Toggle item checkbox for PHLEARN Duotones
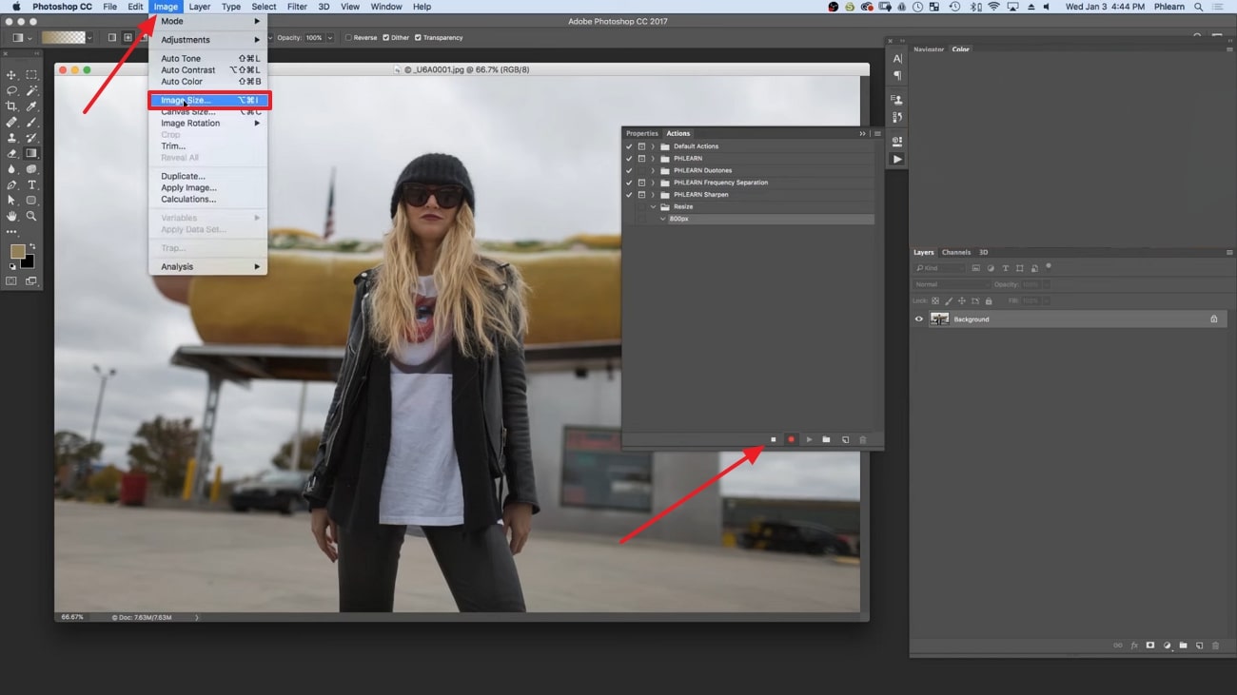The height and width of the screenshot is (695, 1237). click(629, 171)
